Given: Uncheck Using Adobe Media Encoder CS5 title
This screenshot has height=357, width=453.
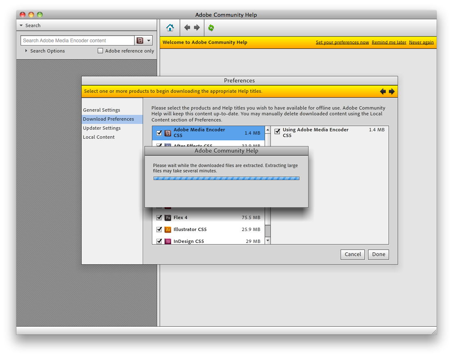Looking at the screenshot, I should (277, 131).
